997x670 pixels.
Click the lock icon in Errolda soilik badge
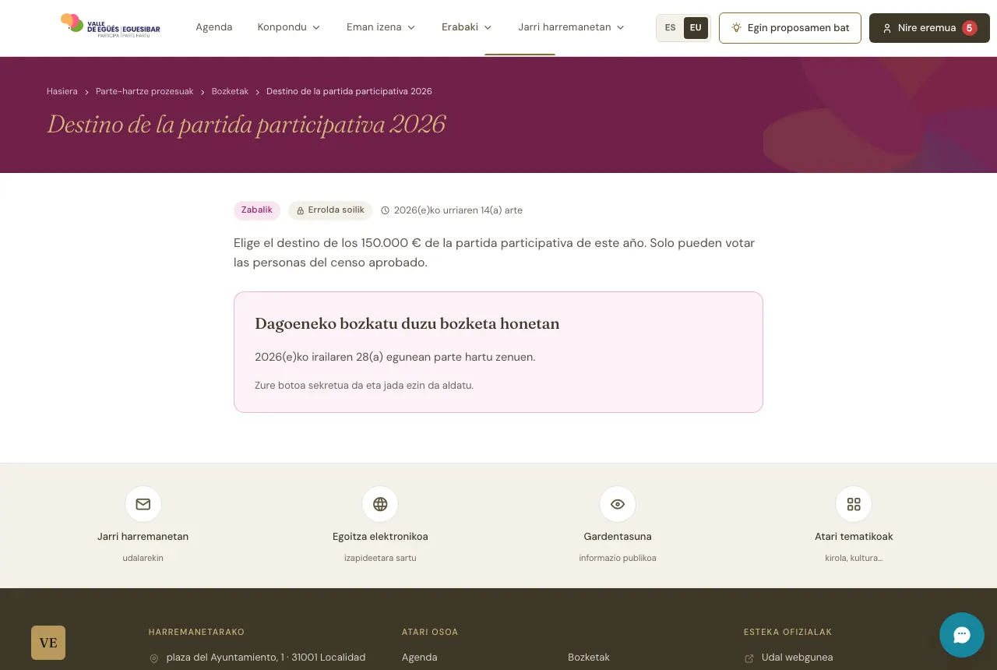(301, 210)
